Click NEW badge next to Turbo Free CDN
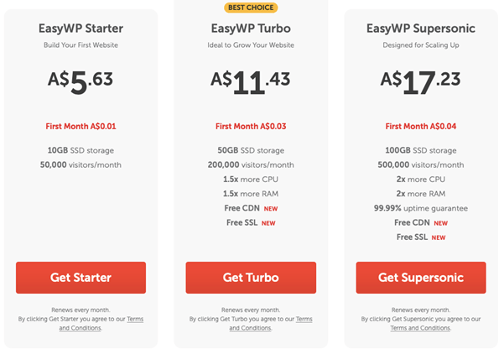The width and height of the screenshot is (504, 349). click(x=271, y=209)
